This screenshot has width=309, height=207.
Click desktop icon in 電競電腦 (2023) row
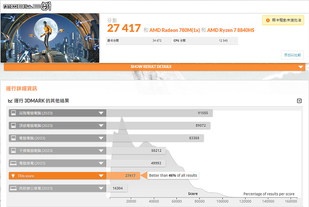click(13, 138)
